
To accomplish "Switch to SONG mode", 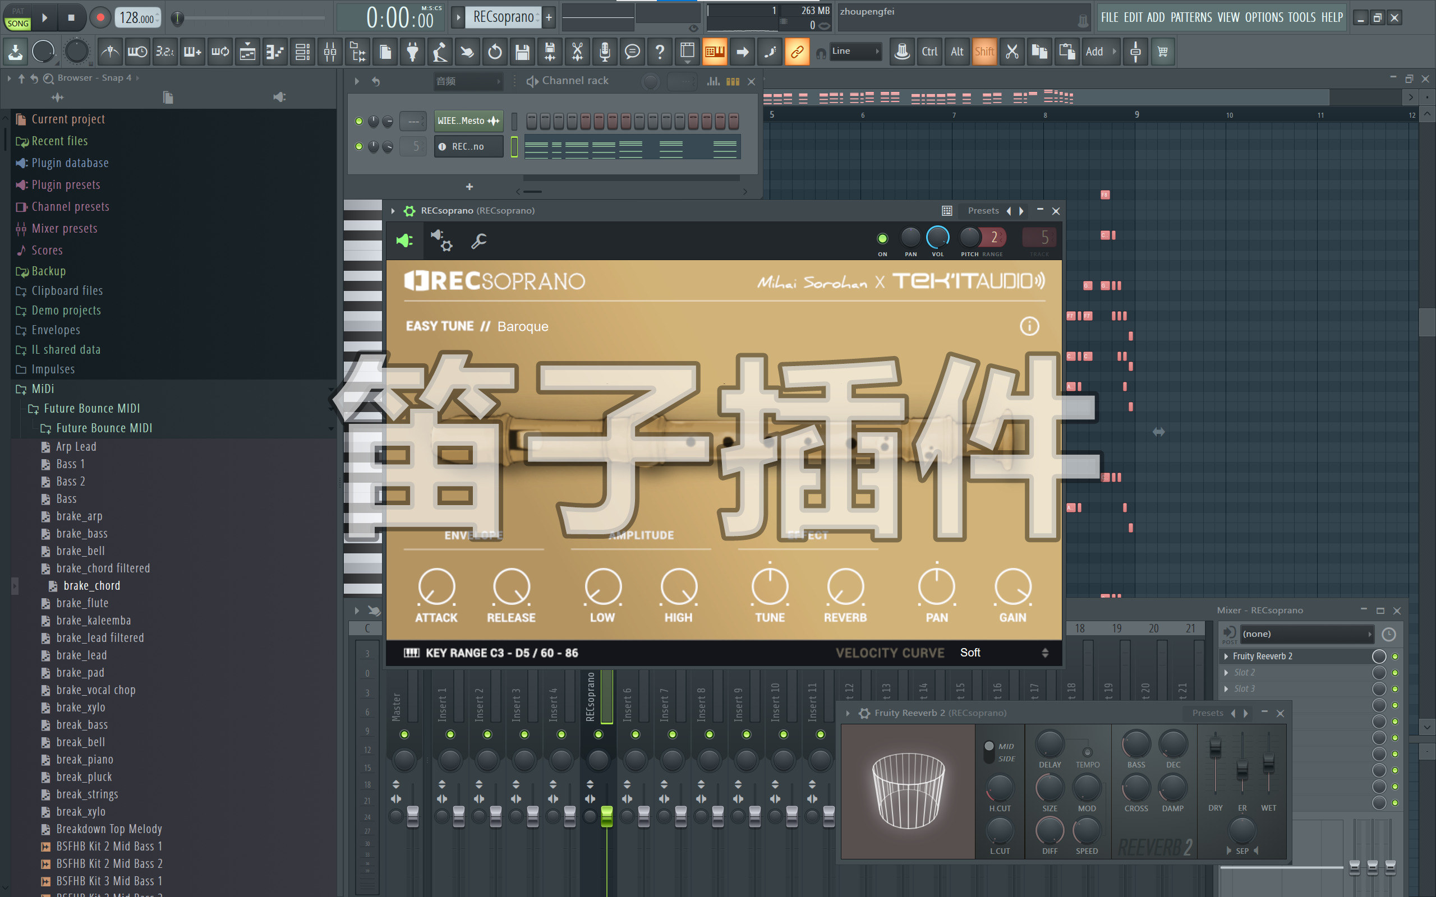I will [x=18, y=24].
